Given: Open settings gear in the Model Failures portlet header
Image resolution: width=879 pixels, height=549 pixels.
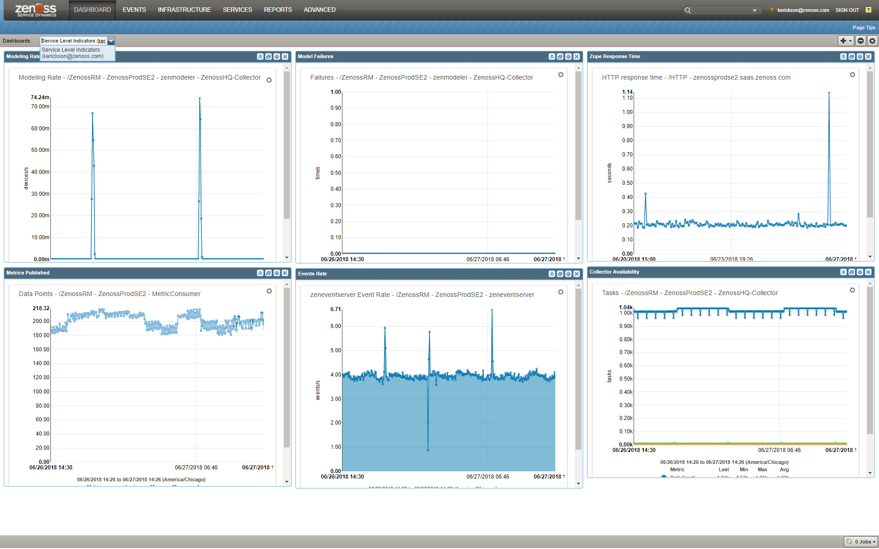Looking at the screenshot, I should coord(568,57).
